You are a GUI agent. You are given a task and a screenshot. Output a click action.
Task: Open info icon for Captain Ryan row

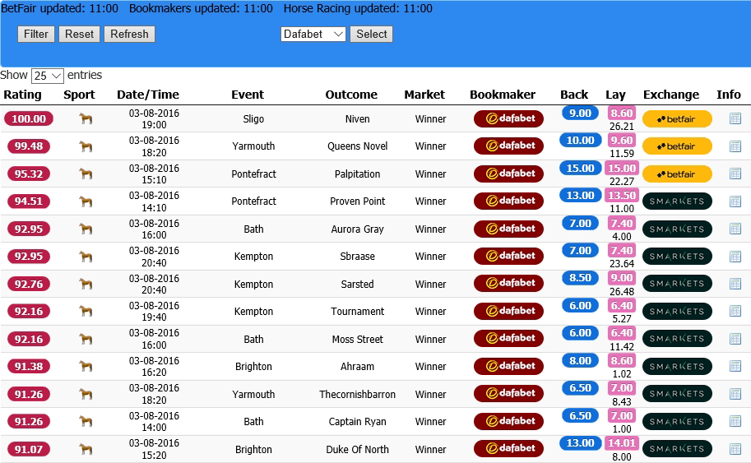tap(735, 421)
